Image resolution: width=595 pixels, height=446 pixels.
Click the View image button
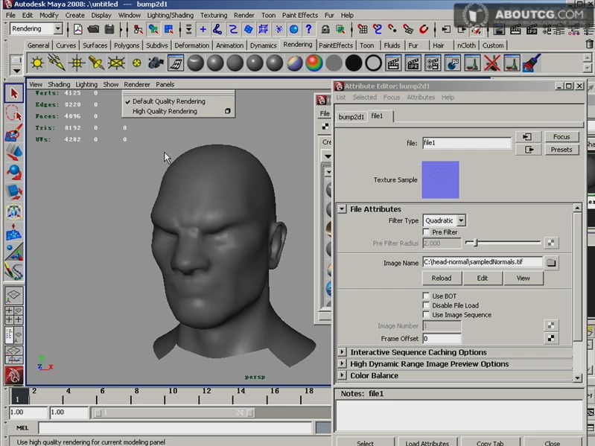523,278
